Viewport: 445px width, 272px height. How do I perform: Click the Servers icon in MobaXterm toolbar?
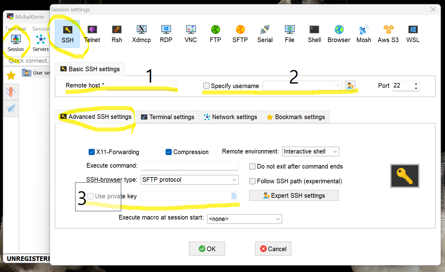[x=40, y=43]
